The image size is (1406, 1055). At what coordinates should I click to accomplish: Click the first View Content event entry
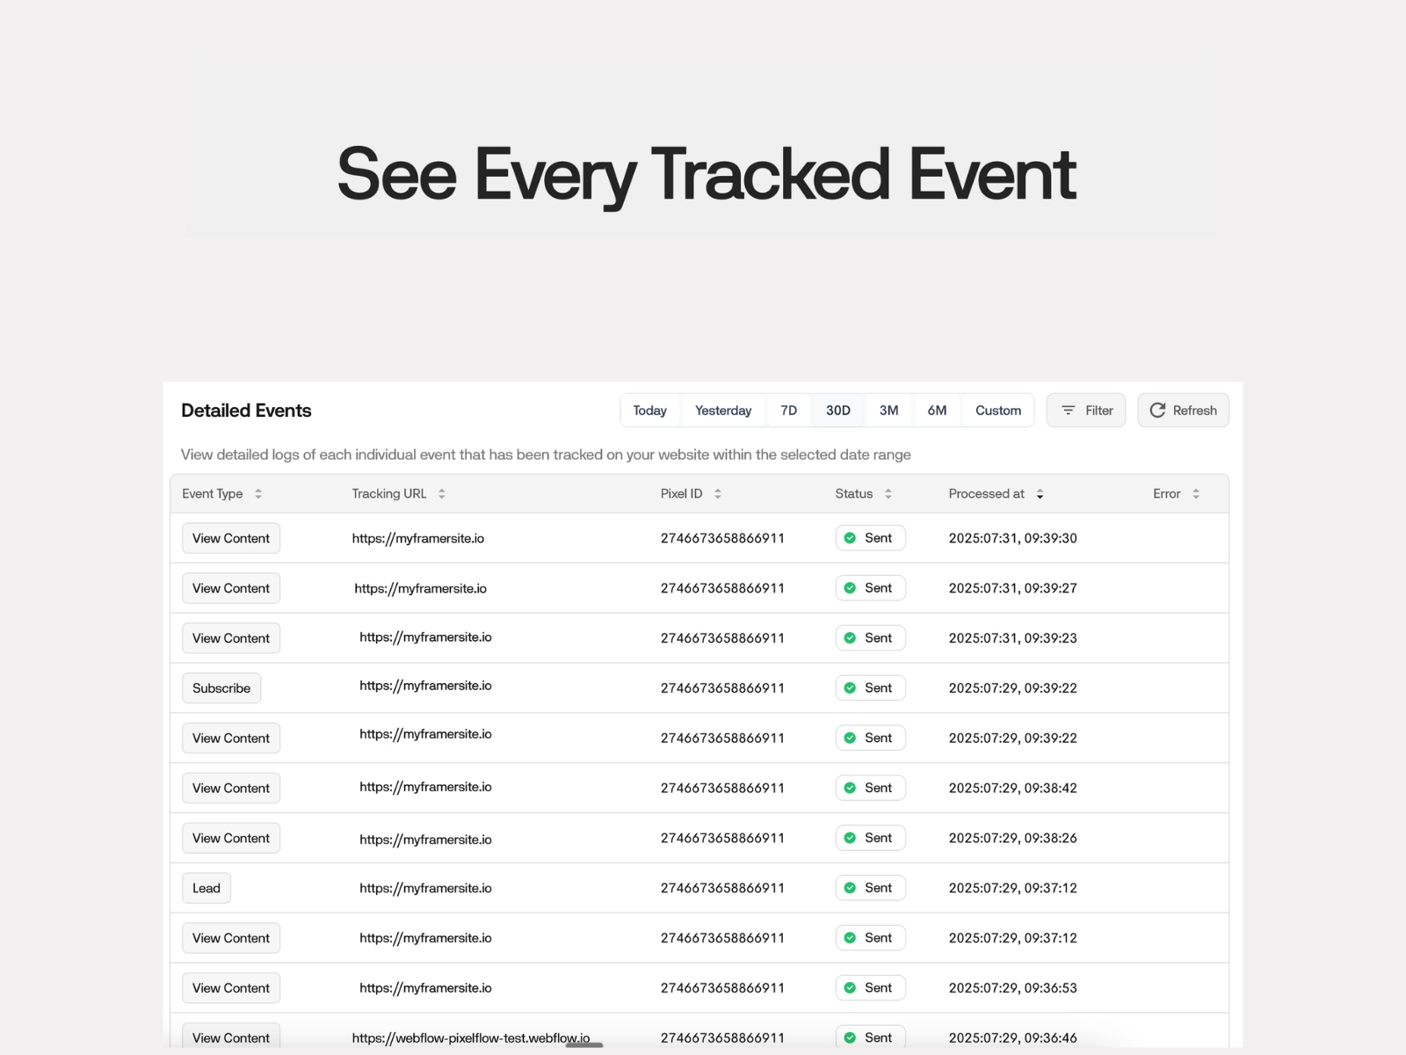coord(230,537)
